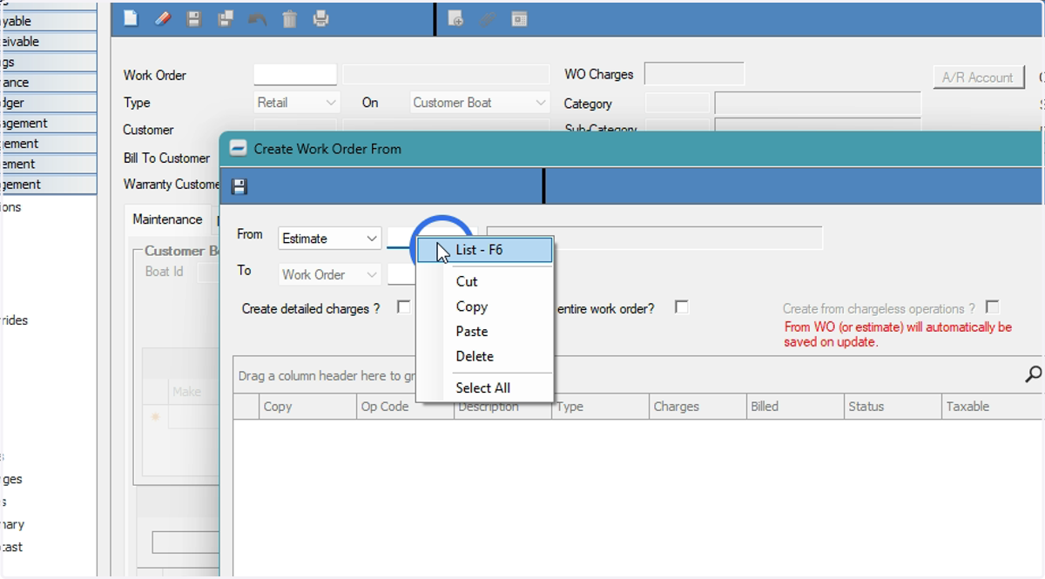Click the form layout icon in toolbar

point(519,17)
